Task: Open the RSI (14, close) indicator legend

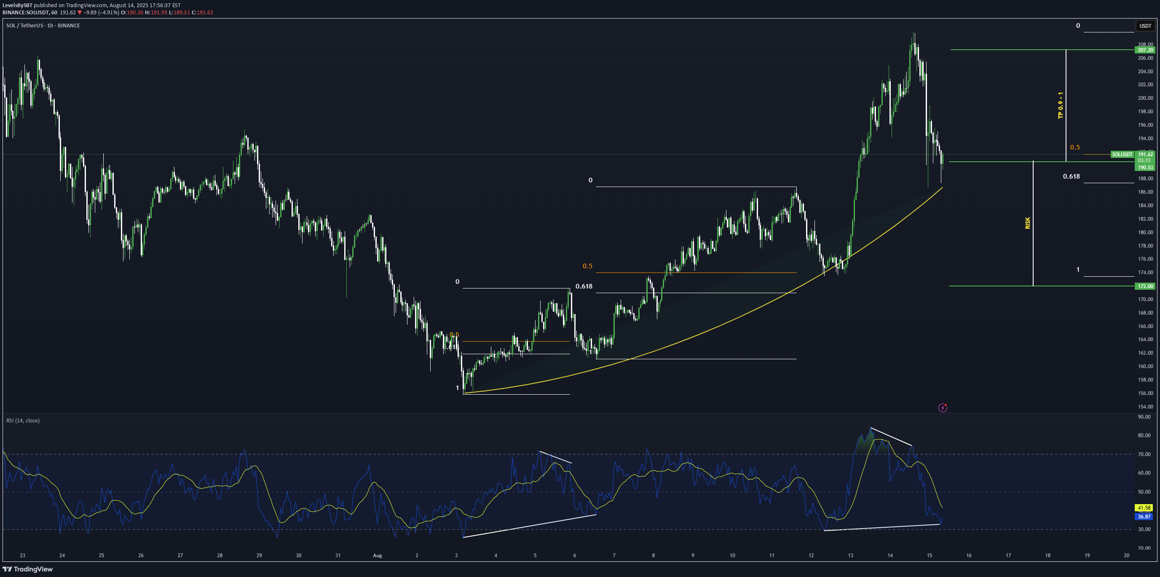Action: (23, 420)
